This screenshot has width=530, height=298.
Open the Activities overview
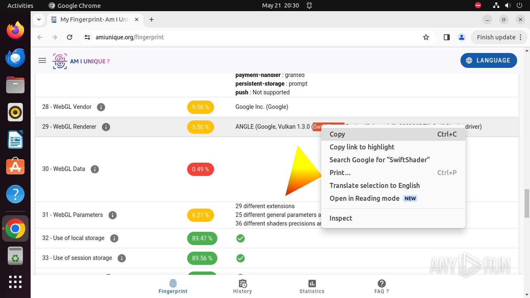click(x=20, y=5)
